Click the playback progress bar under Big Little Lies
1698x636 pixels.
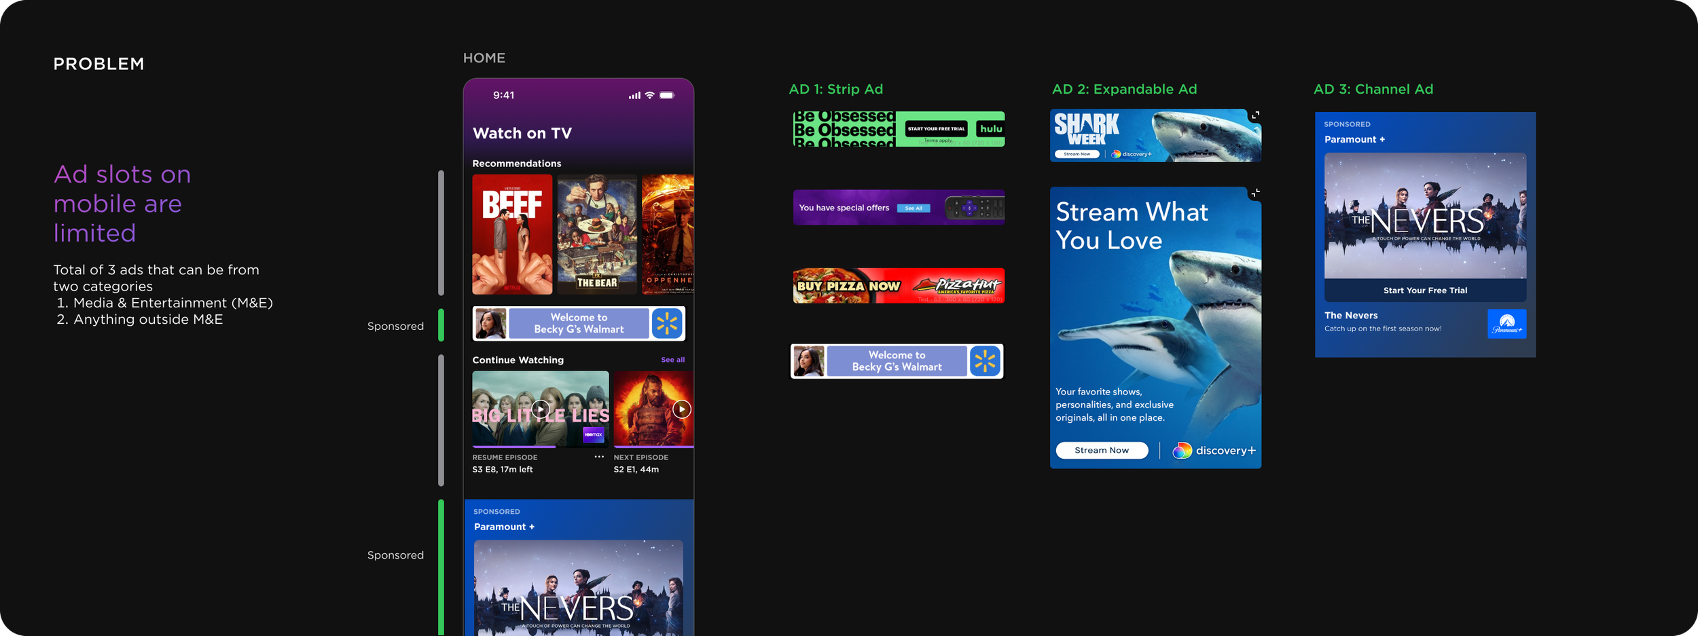pos(541,447)
